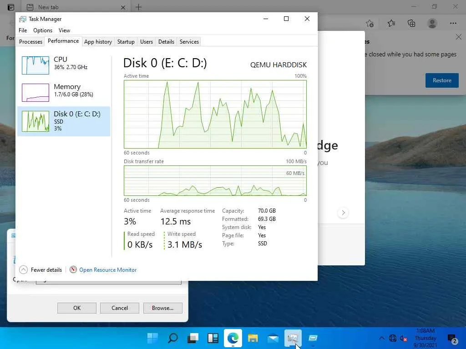The image size is (466, 349).
Task: Dismiss the Edge restore pages notification
Action: click(x=459, y=37)
